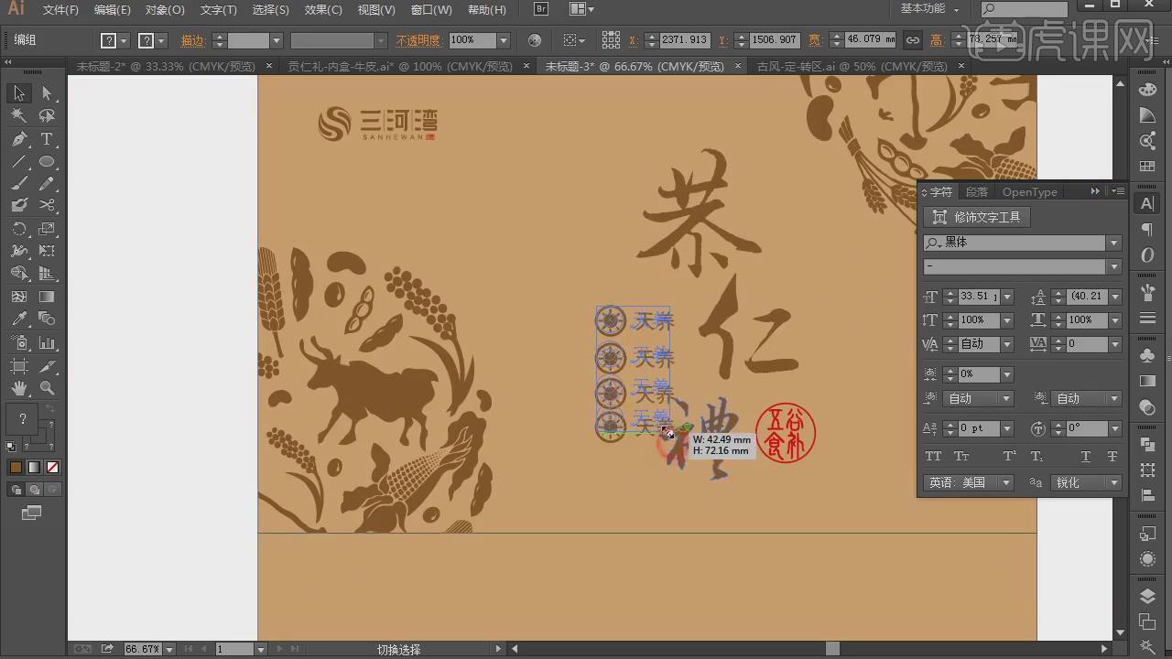Viewport: 1172px width, 659px height.
Task: Select the Hand tool
Action: click(18, 388)
